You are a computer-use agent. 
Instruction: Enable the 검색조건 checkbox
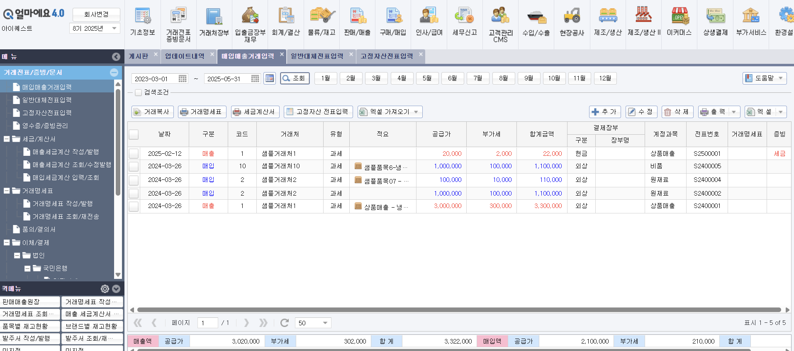coord(139,92)
